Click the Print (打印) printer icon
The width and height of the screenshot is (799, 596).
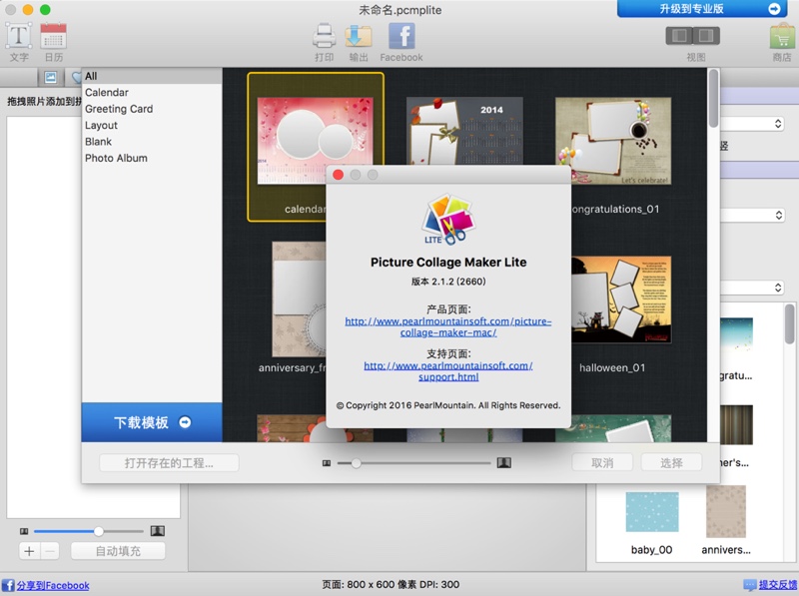pos(324,36)
